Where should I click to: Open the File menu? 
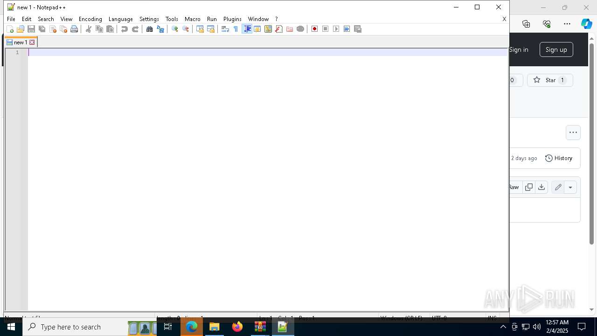click(11, 19)
